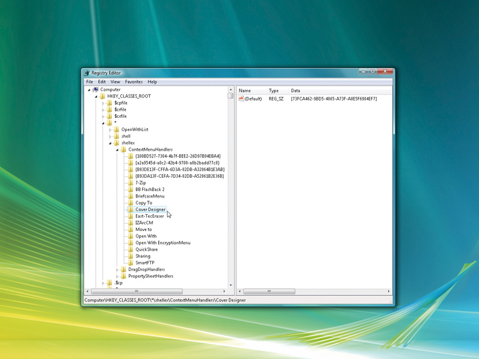Click the SmartFTP folder icon

pyautogui.click(x=131, y=263)
